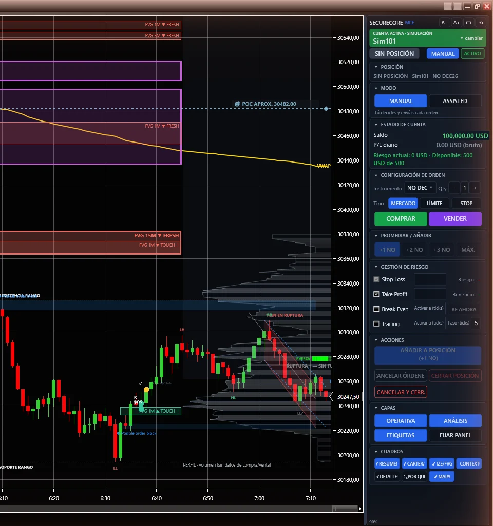This screenshot has width=493, height=526.
Task: Click the Paso (ticks) trailing input field
Action: point(476,323)
